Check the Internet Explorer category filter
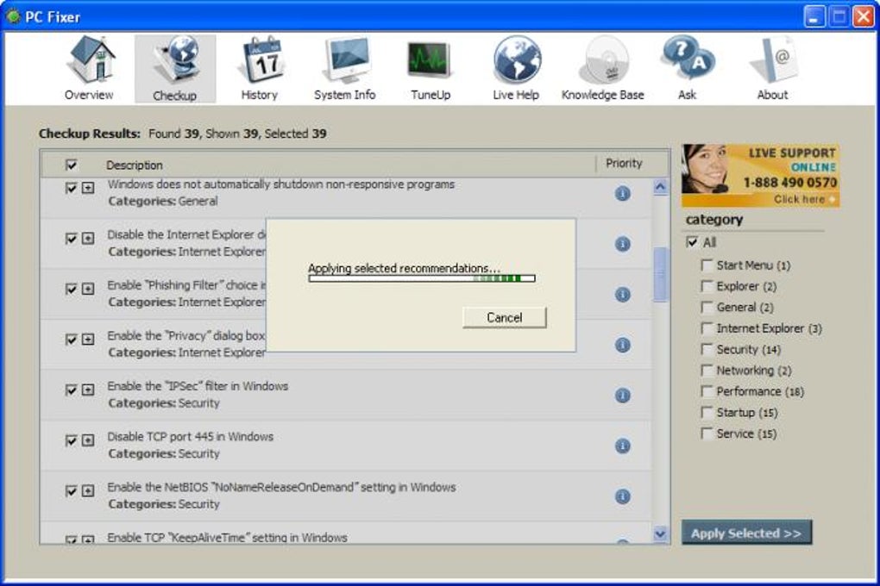 click(x=707, y=328)
